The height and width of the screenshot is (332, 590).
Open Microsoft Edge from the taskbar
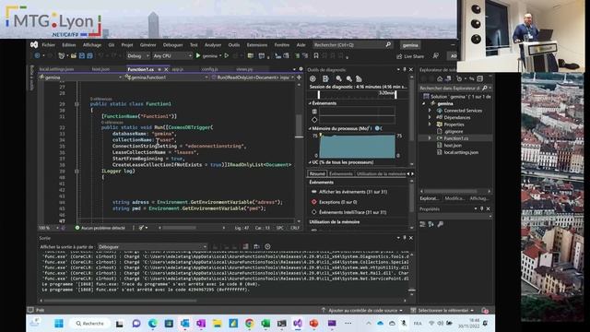(152, 324)
